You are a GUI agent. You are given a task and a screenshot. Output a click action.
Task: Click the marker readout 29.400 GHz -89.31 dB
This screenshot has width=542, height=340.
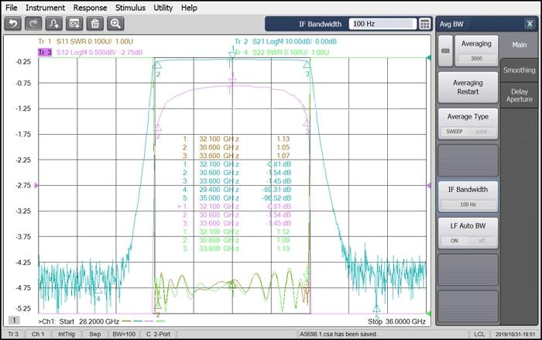(x=237, y=190)
